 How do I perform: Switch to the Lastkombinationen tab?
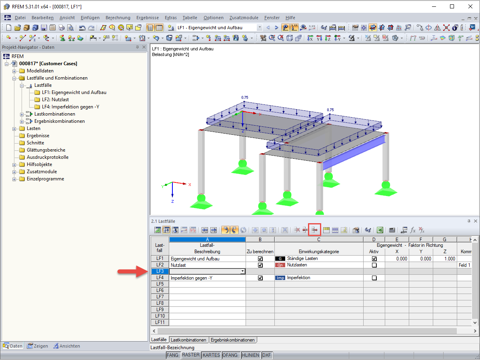189,340
